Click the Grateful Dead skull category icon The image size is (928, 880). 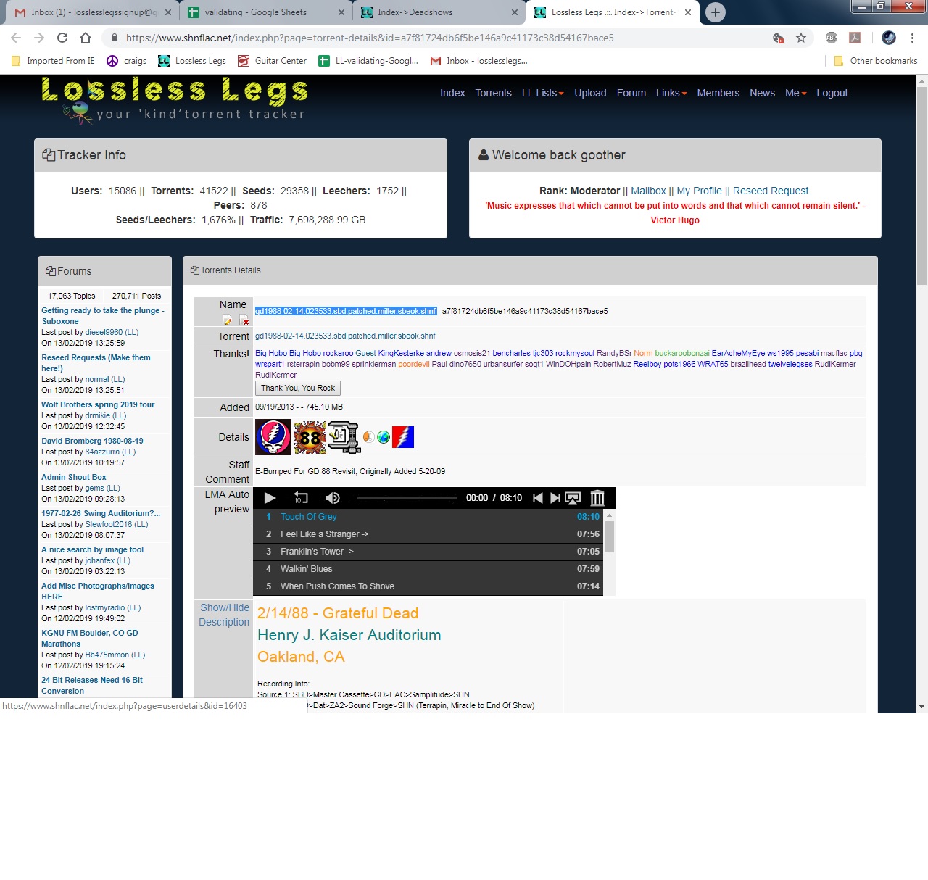(273, 437)
